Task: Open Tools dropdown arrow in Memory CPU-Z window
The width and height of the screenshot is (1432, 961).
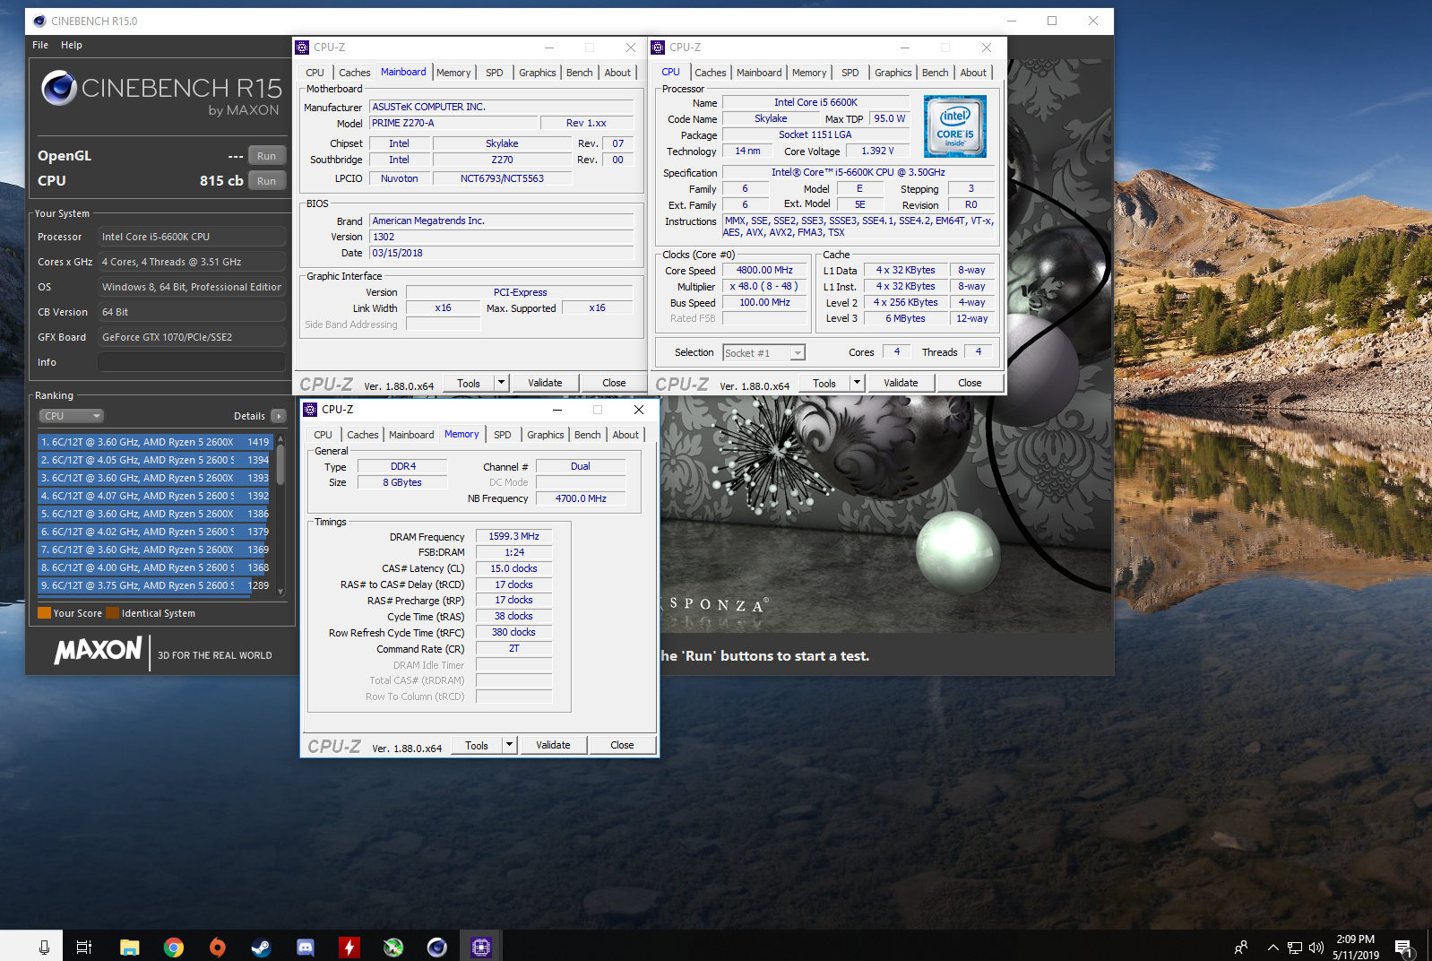Action: tap(509, 745)
